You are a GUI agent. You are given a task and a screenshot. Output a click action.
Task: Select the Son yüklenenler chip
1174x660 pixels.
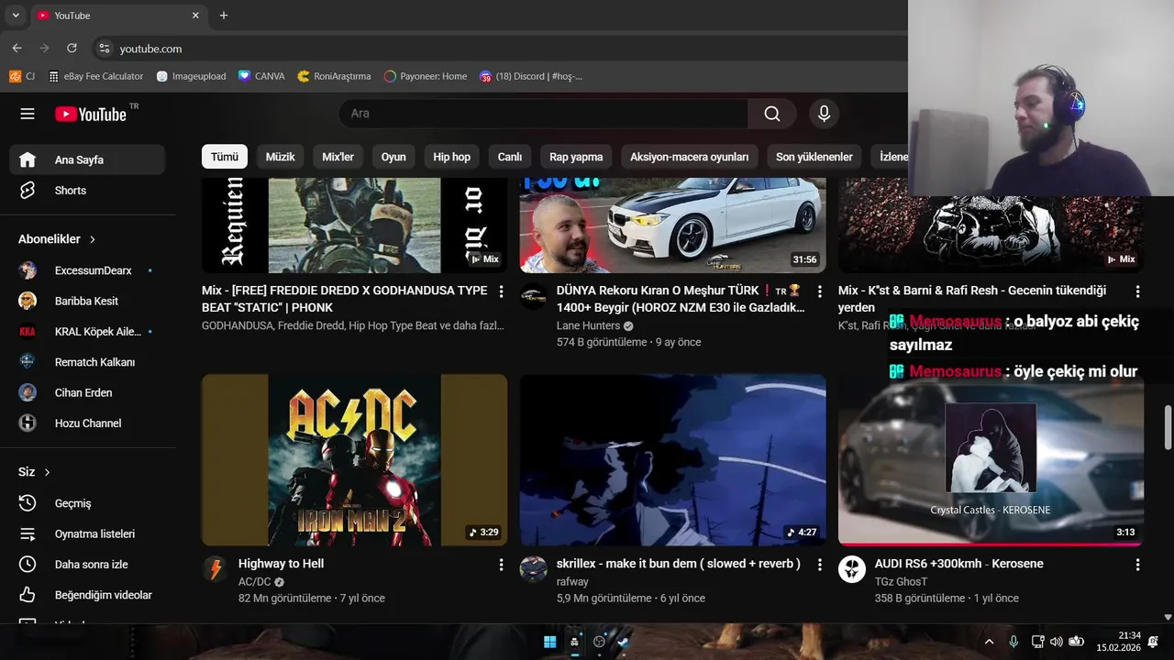[814, 157]
